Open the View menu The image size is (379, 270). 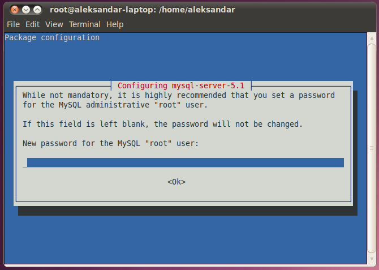pyautogui.click(x=54, y=24)
